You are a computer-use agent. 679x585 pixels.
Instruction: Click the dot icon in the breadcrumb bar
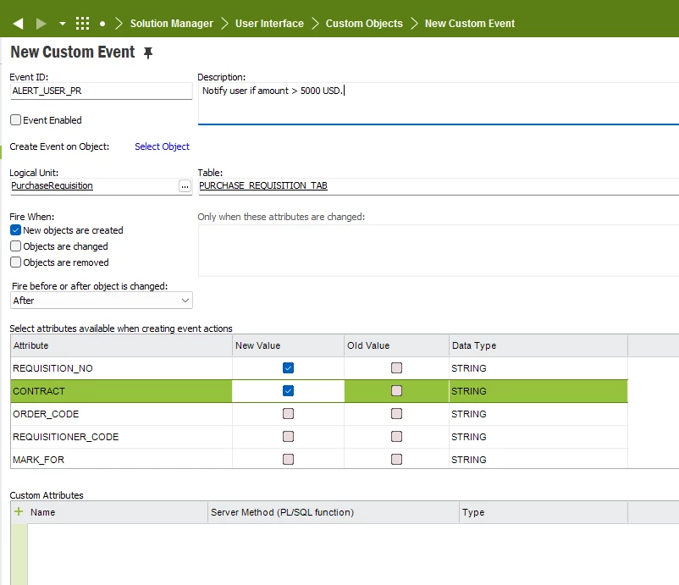pyautogui.click(x=102, y=24)
